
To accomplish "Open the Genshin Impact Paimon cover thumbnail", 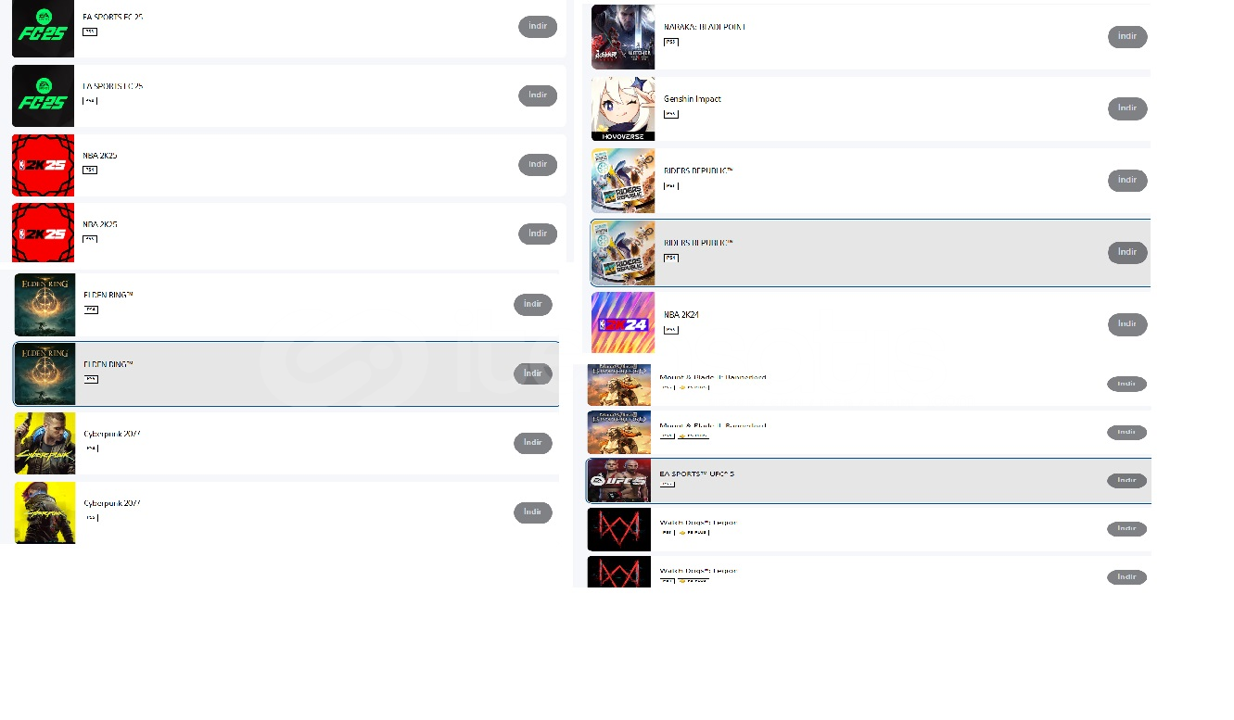I will point(623,108).
